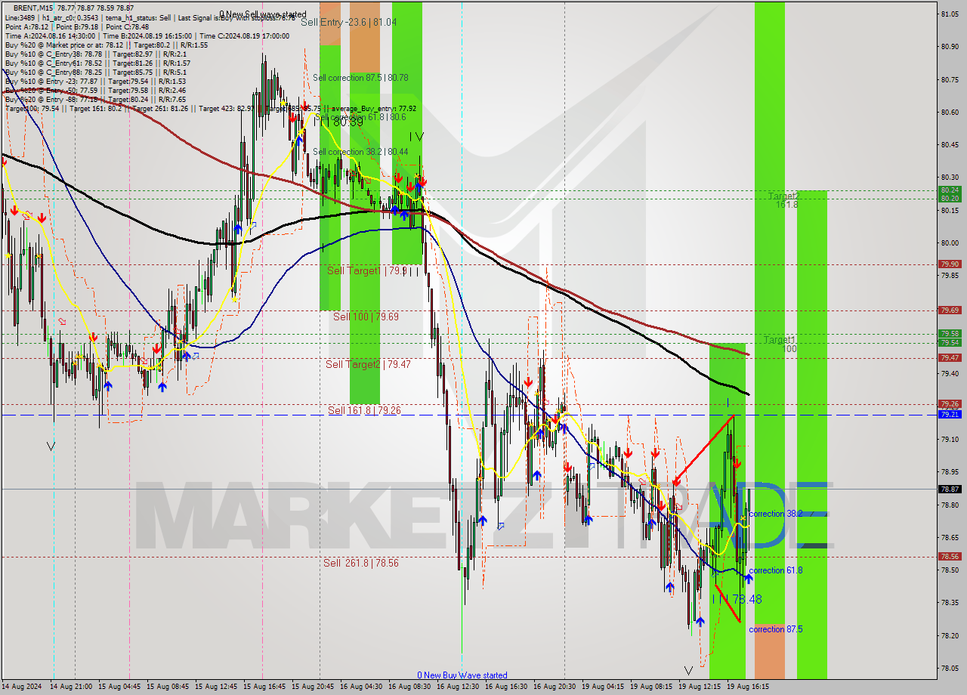Click the red 78.56 price tag

pos(950,557)
